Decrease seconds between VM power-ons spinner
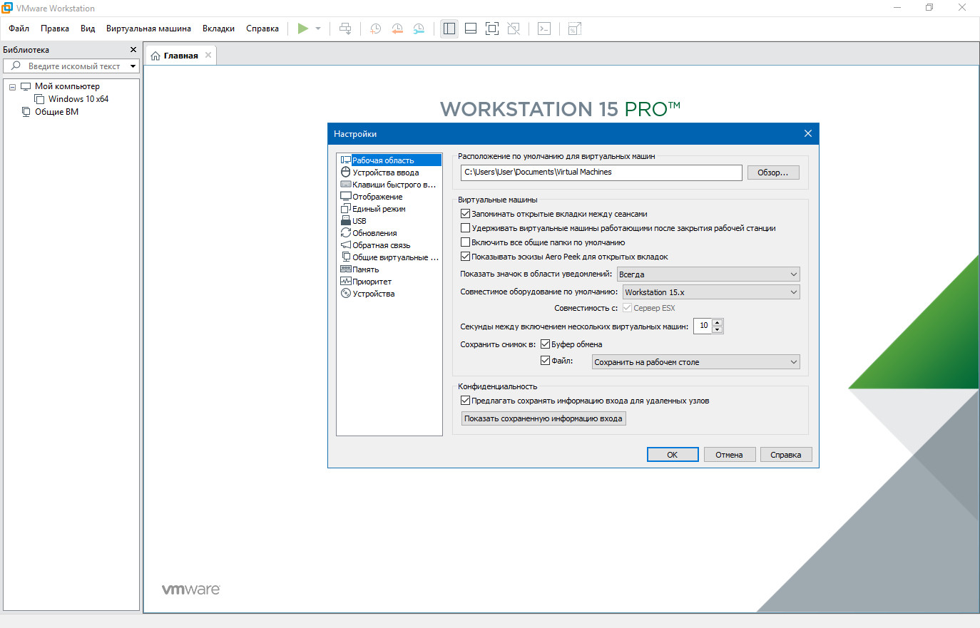 [x=718, y=329]
